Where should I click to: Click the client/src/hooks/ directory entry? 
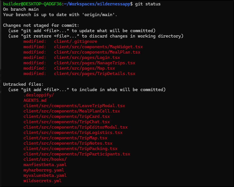tap(45, 159)
